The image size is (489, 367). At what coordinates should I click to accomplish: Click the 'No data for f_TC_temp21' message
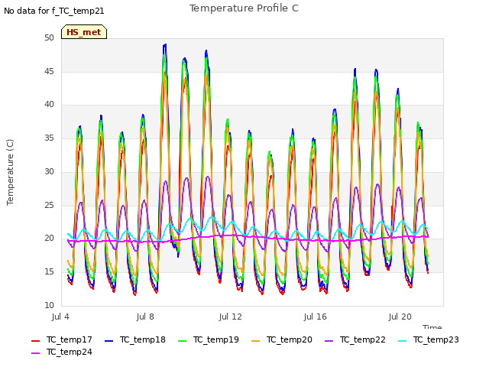pyautogui.click(x=54, y=11)
